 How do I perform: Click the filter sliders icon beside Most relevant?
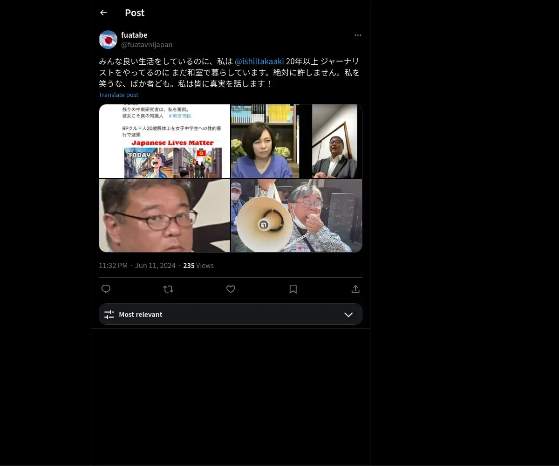pos(109,315)
